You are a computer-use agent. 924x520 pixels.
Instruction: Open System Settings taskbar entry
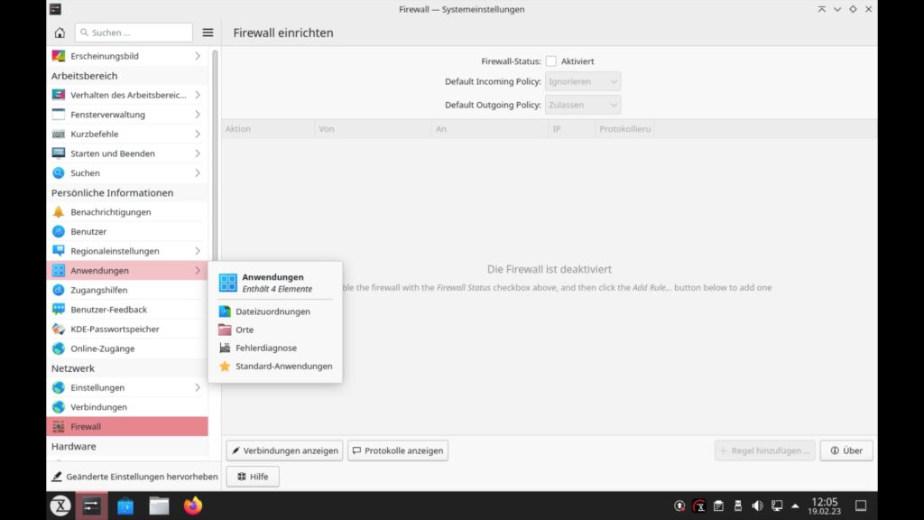91,506
